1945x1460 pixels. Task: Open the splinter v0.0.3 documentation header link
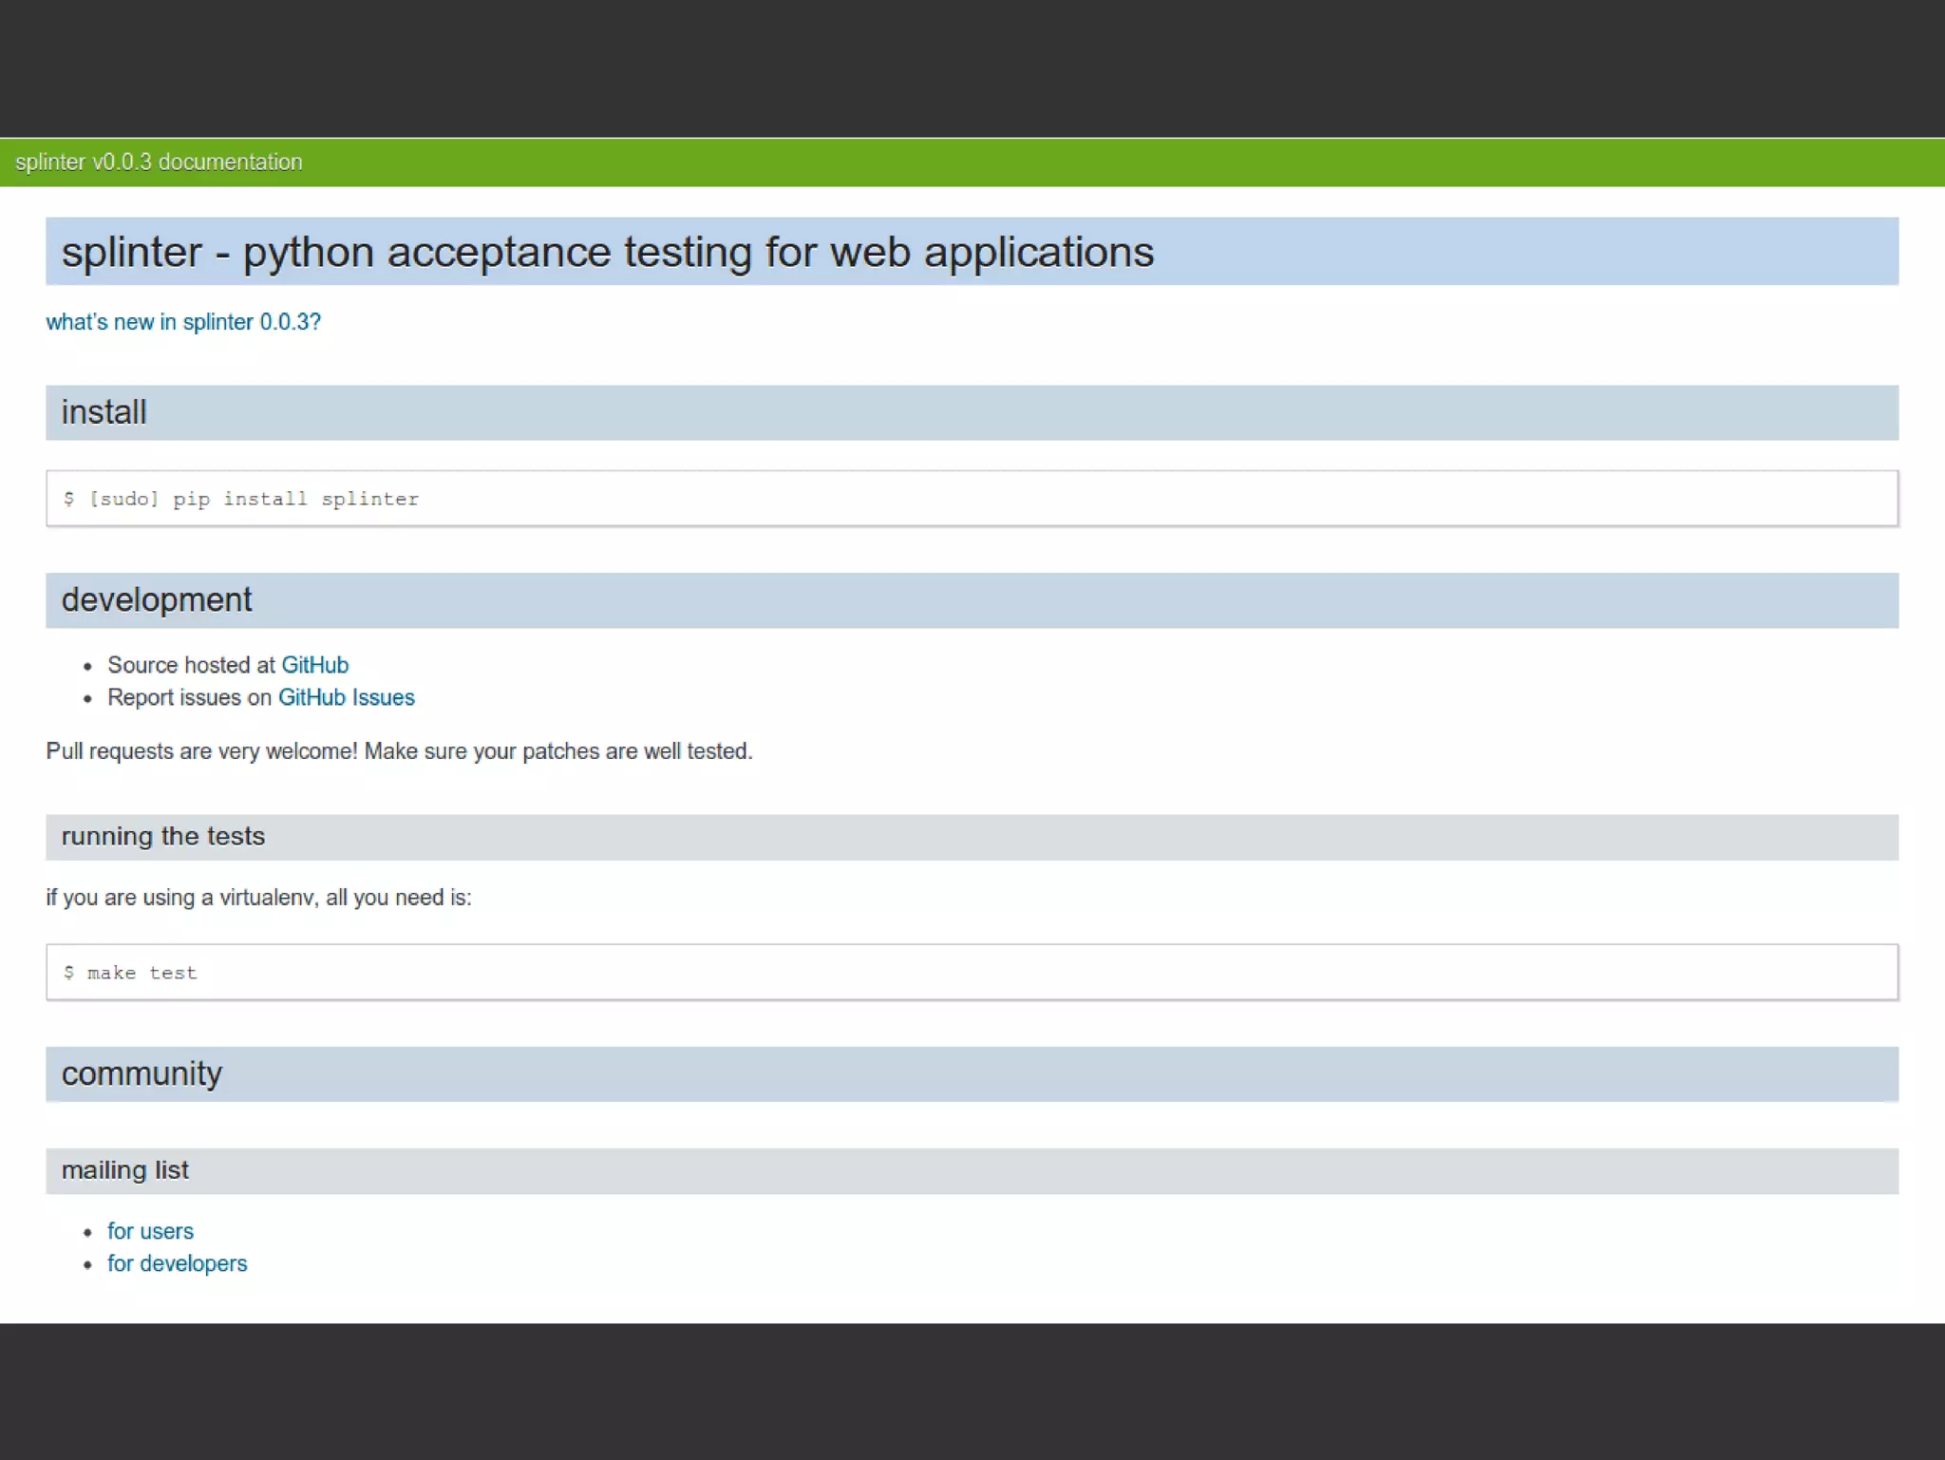coord(159,162)
